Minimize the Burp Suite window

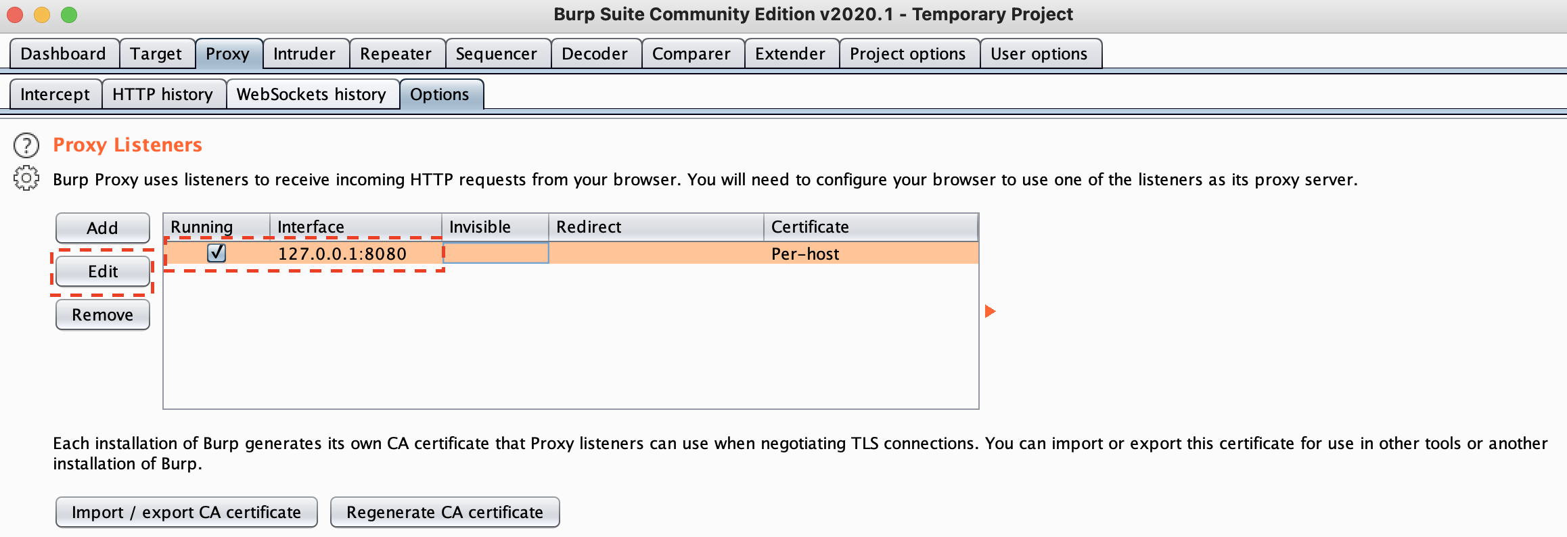(42, 14)
